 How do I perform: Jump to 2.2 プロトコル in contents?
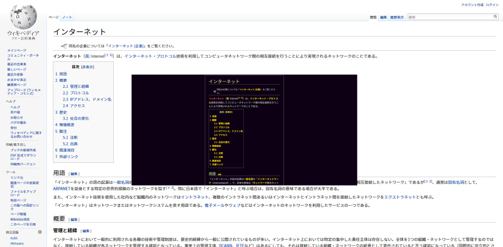coord(76,93)
